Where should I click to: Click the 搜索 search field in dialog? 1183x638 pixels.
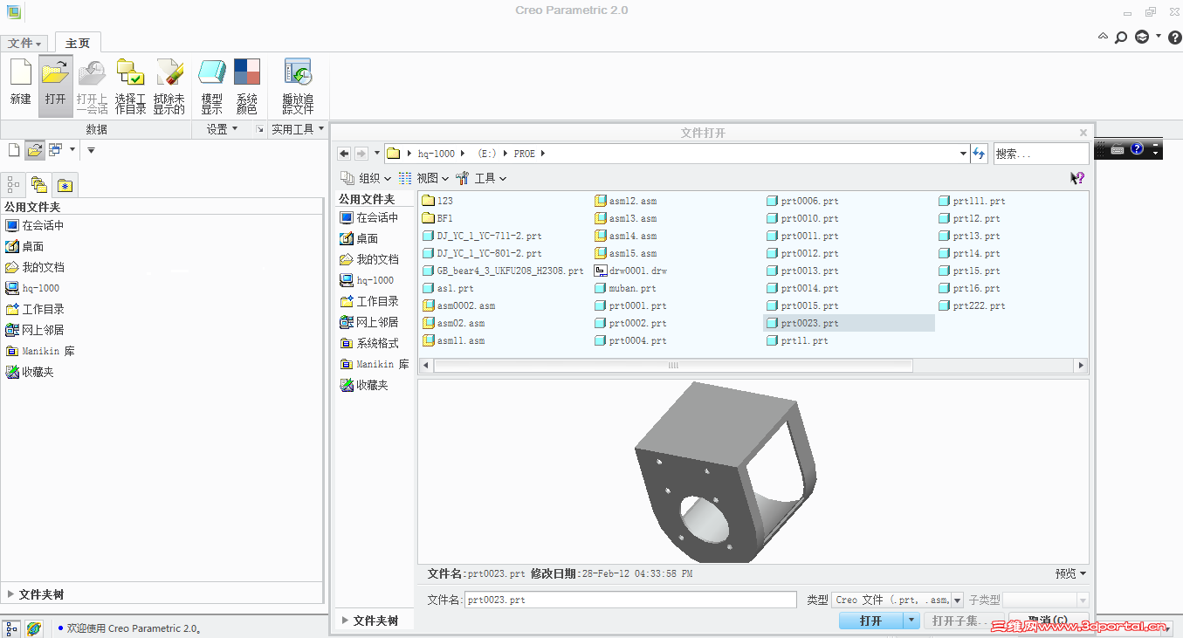[1041, 154]
